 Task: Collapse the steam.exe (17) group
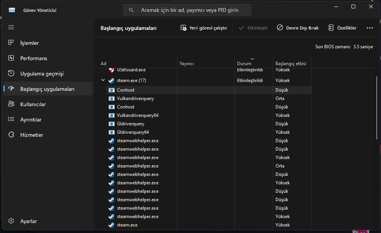point(103,80)
